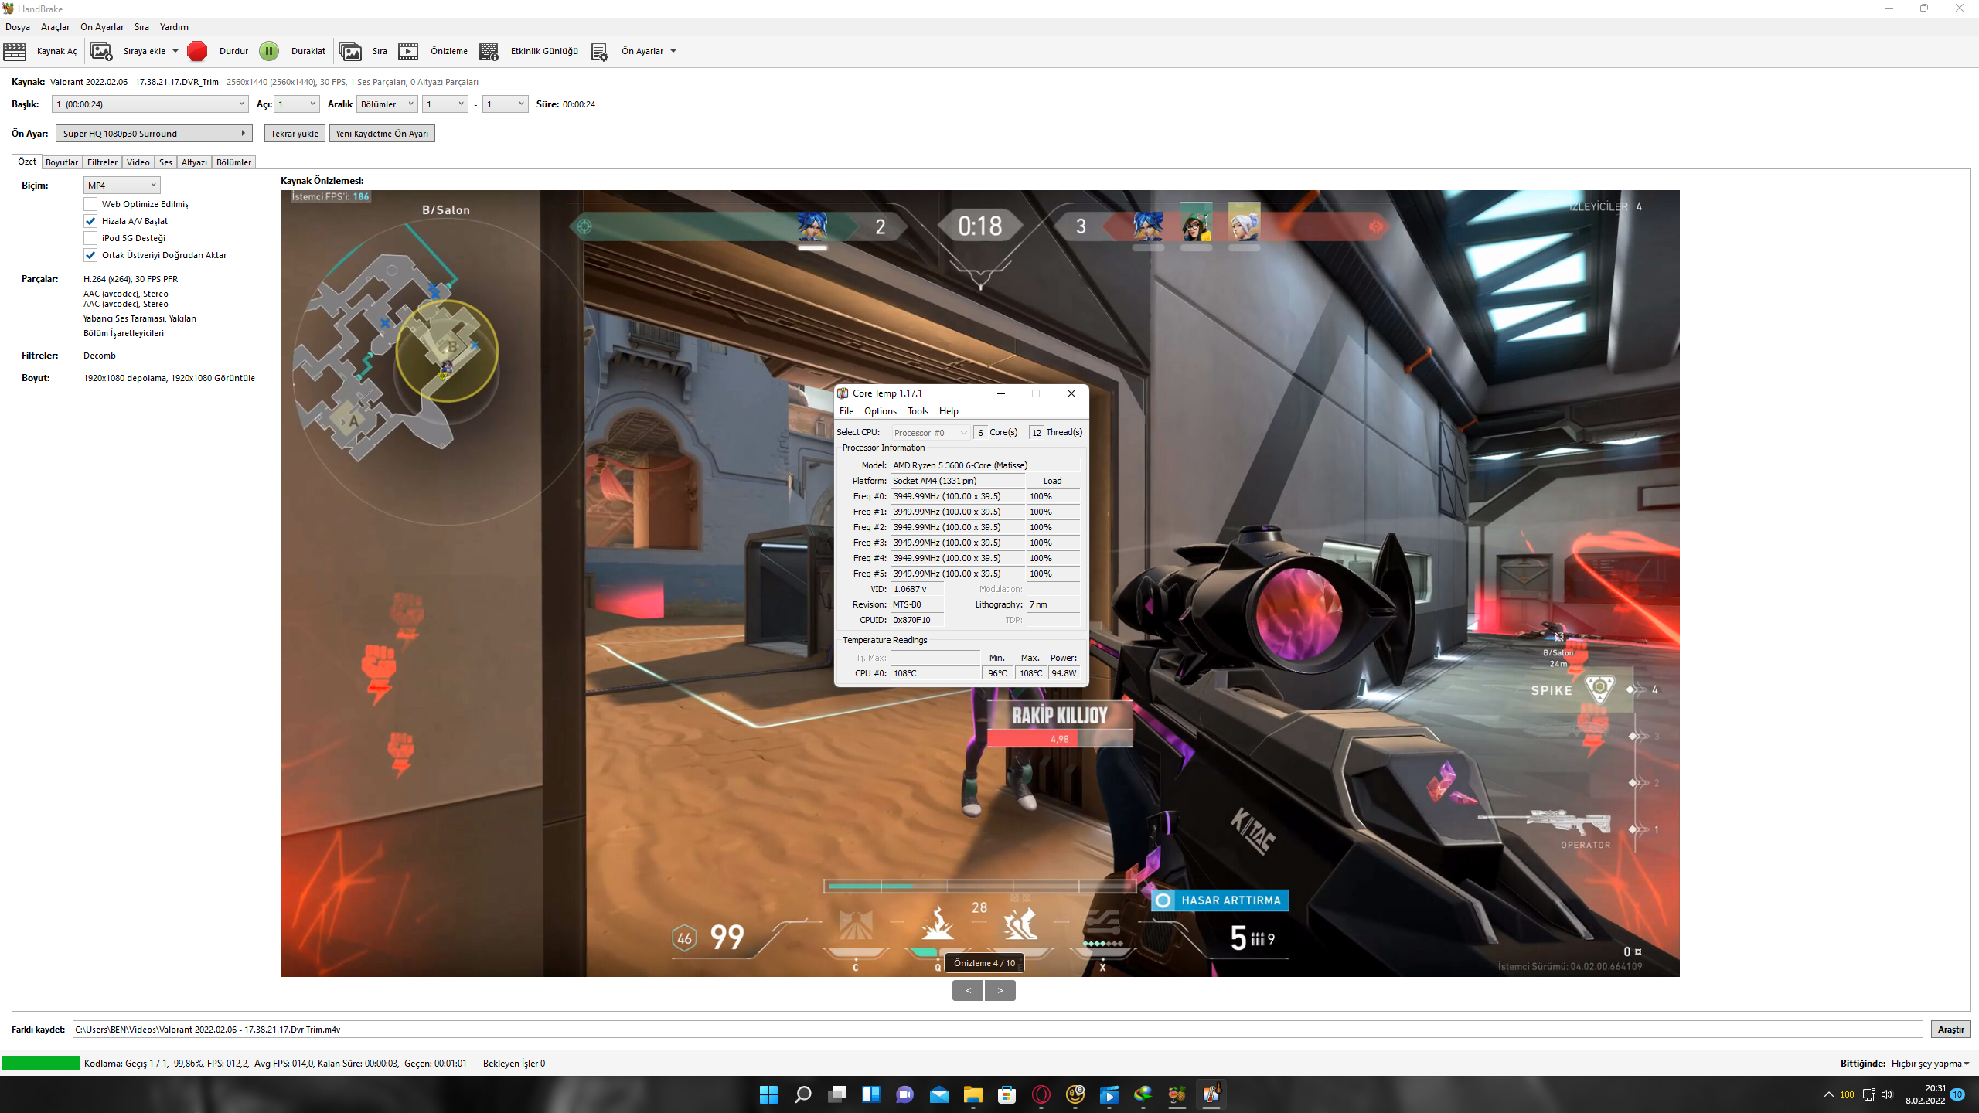
Task: Switch to the Filtreler tab
Action: tap(102, 162)
